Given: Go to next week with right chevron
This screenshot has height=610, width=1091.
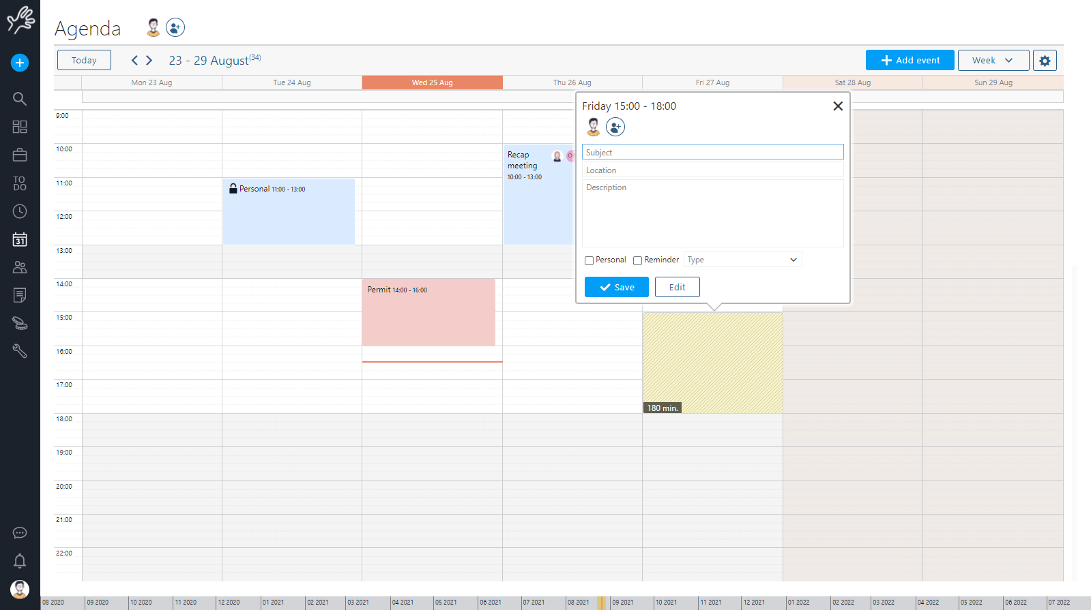Looking at the screenshot, I should point(149,61).
